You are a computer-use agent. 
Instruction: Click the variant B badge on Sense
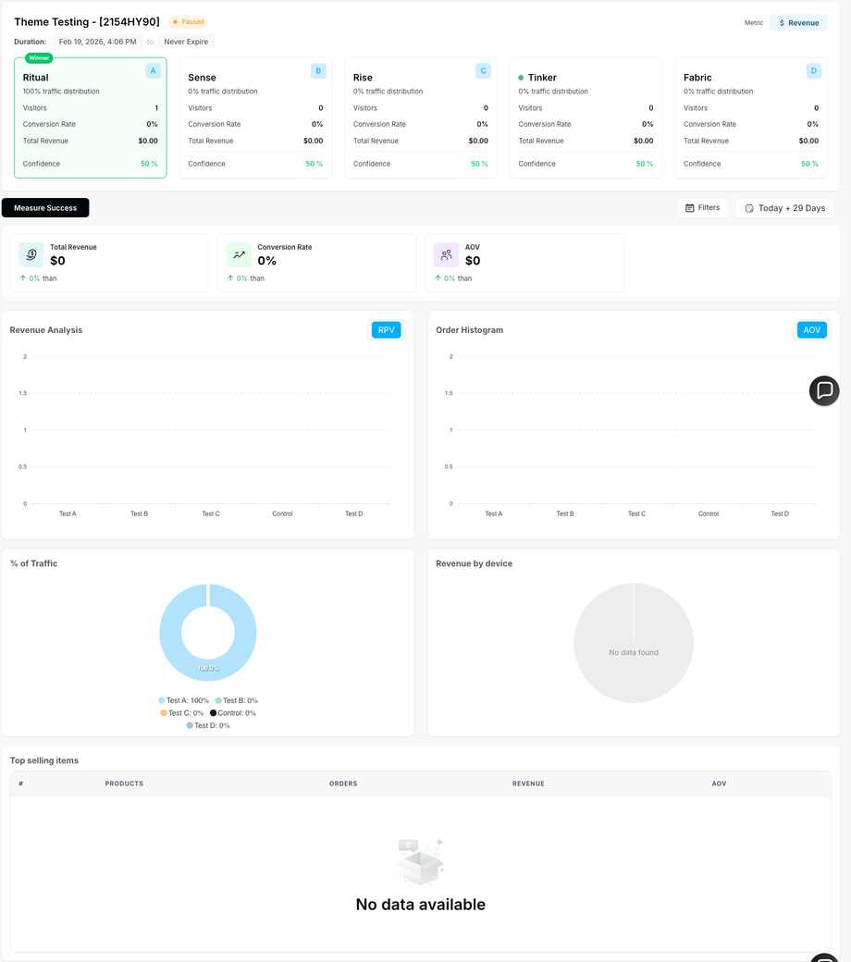[318, 71]
